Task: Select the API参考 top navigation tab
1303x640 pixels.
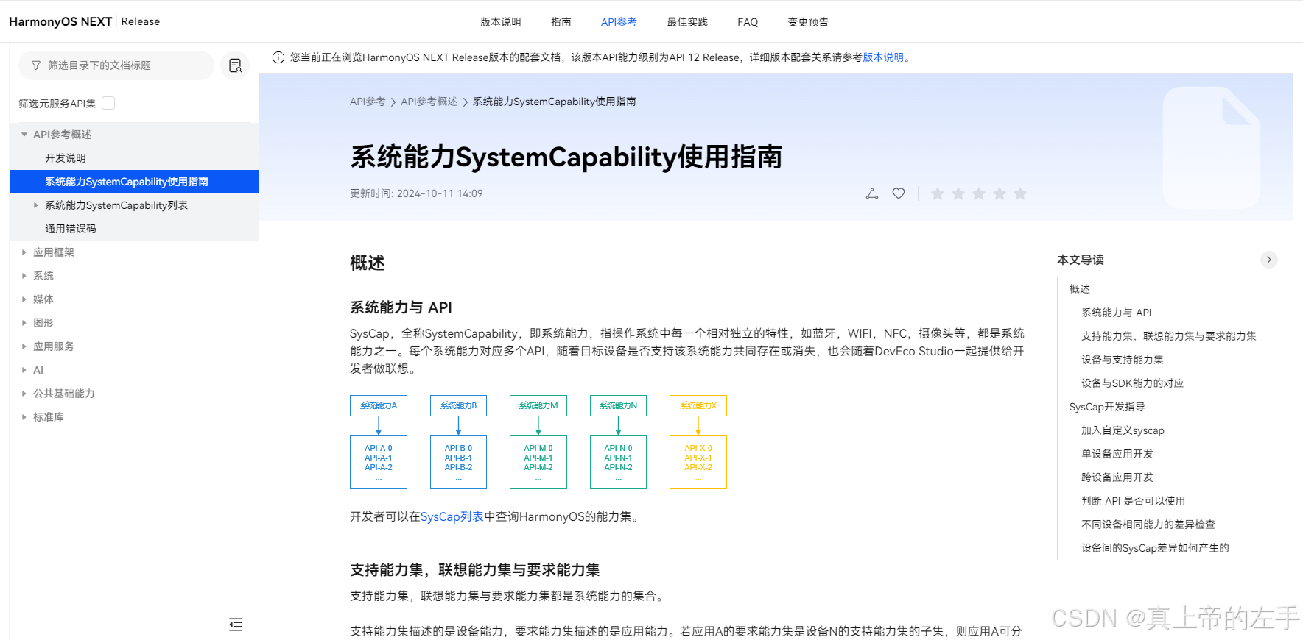Action: (x=619, y=22)
